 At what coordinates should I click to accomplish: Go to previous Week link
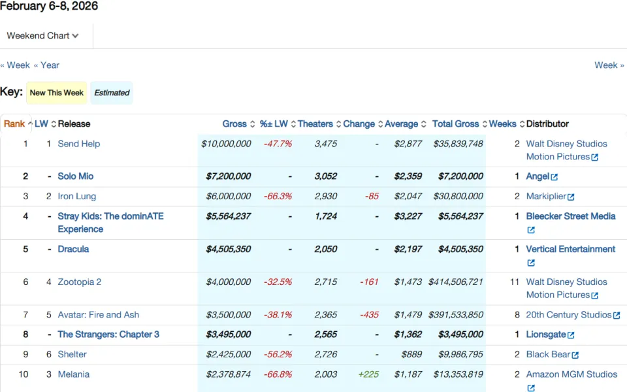[15, 65]
